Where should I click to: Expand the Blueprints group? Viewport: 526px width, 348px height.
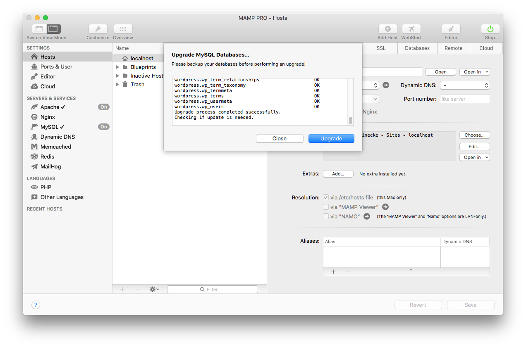click(x=117, y=66)
